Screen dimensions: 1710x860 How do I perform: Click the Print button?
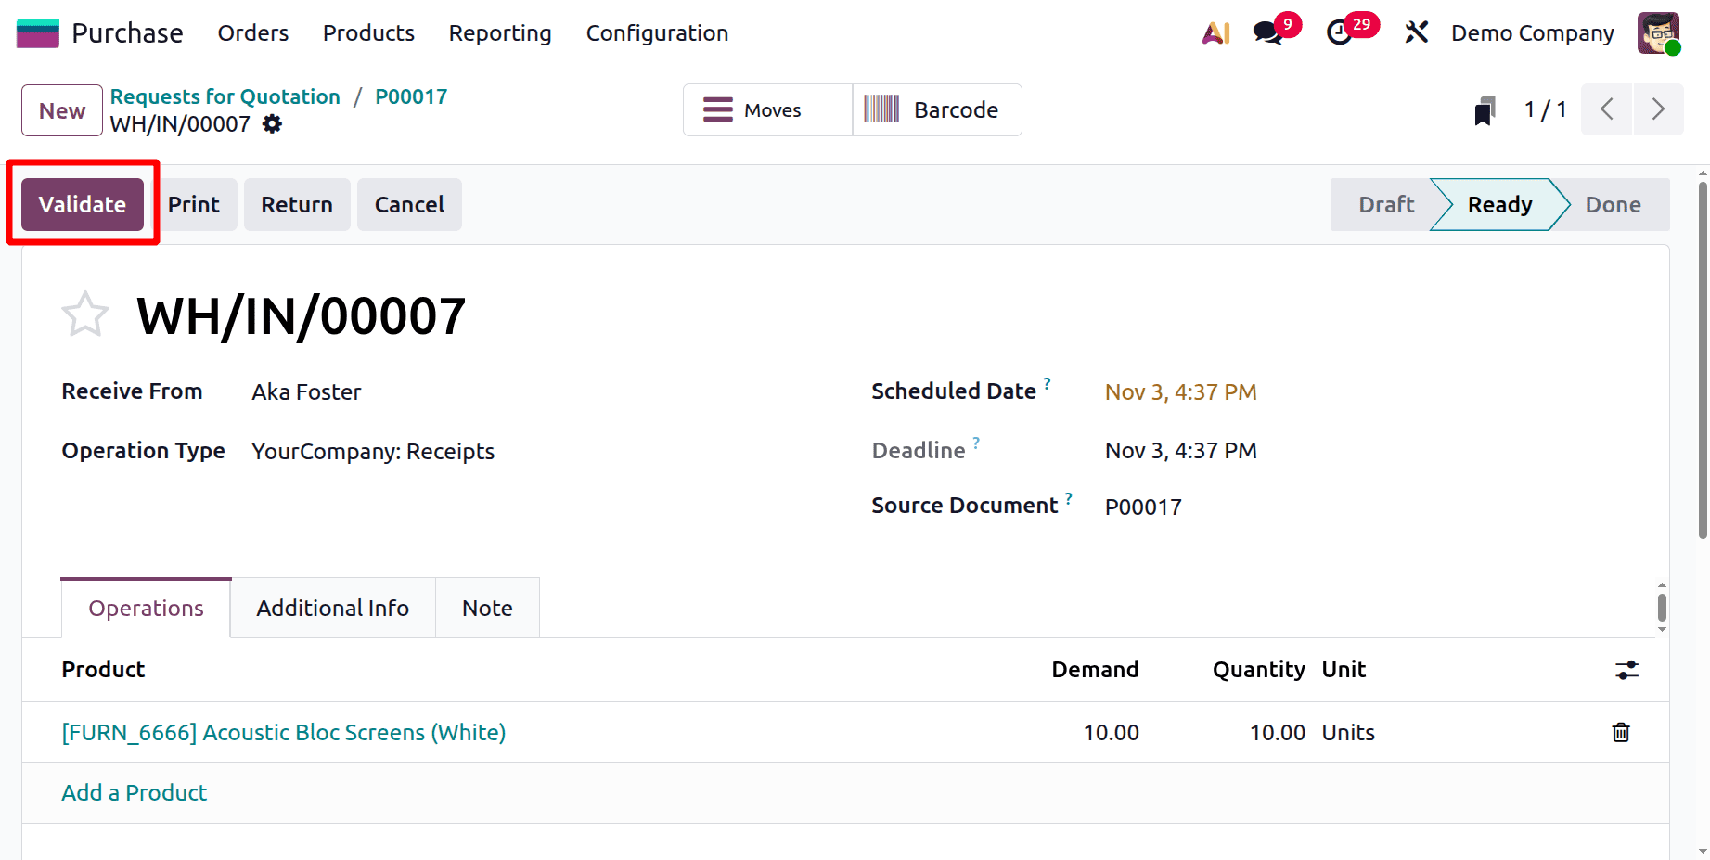point(194,204)
